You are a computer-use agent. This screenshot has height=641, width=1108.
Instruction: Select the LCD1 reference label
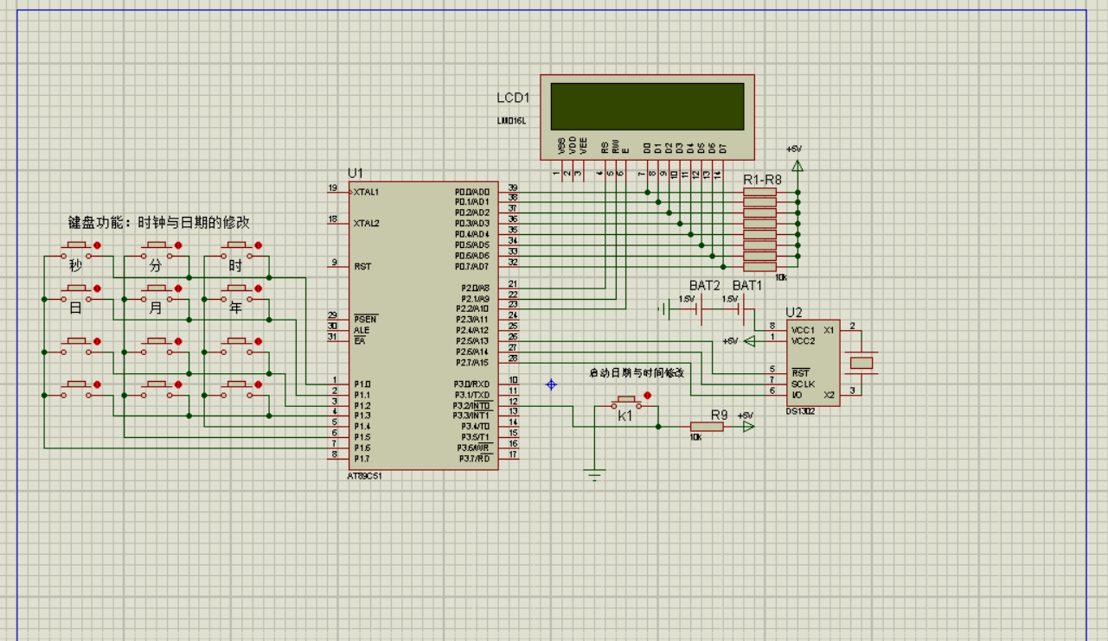(x=514, y=98)
